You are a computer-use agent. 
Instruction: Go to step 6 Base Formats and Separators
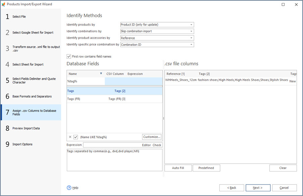coord(31,96)
